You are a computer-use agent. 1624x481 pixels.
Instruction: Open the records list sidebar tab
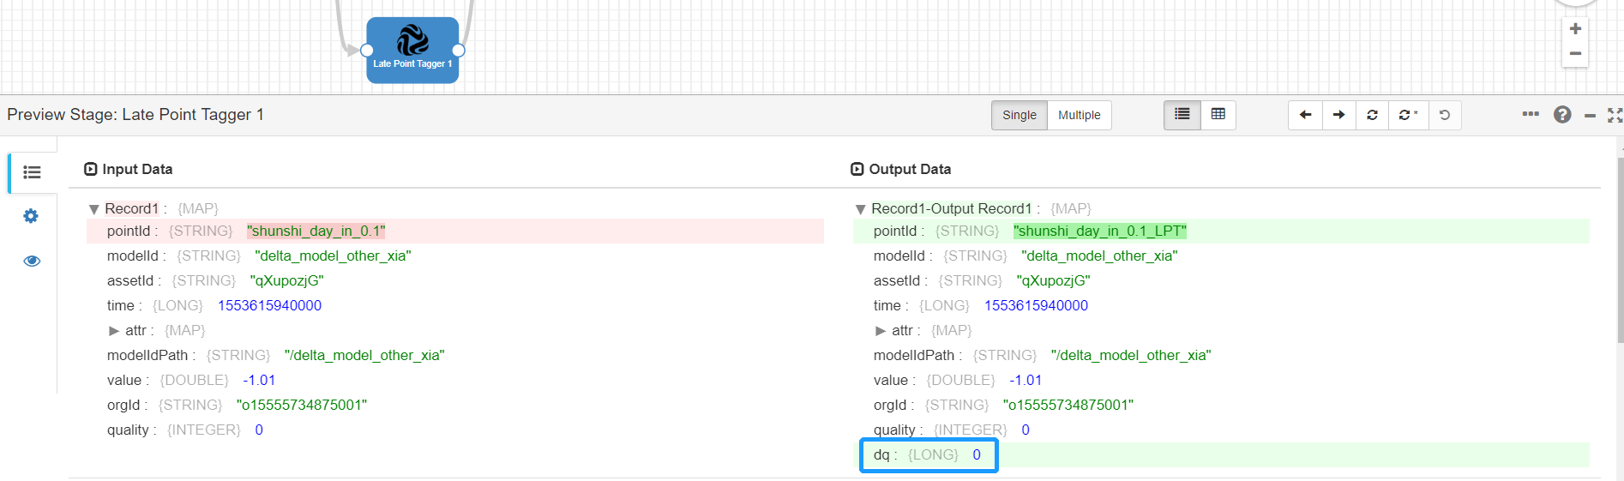(32, 172)
